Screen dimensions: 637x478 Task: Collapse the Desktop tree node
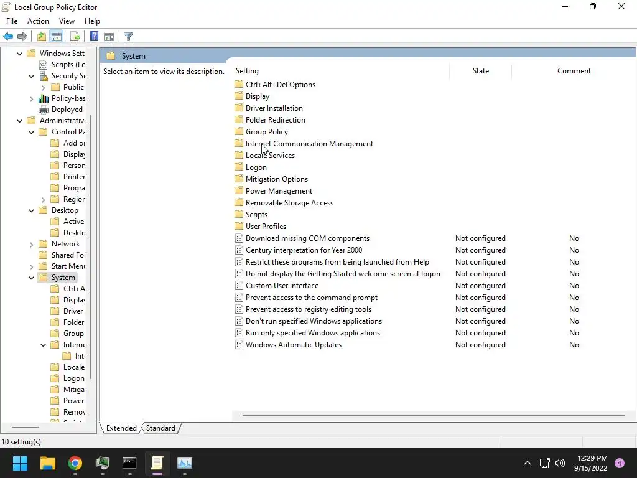click(x=31, y=210)
